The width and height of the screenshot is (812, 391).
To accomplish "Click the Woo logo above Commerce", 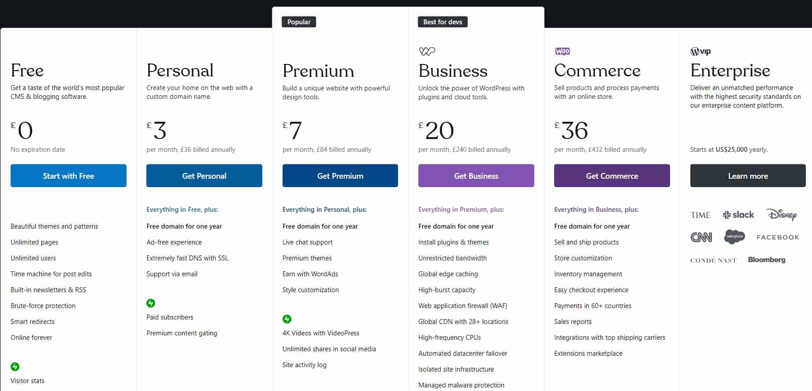I will [x=562, y=51].
